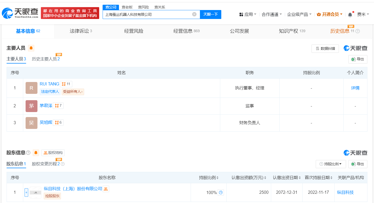Click the relation graph icon next to RUI TANG

click(66, 84)
